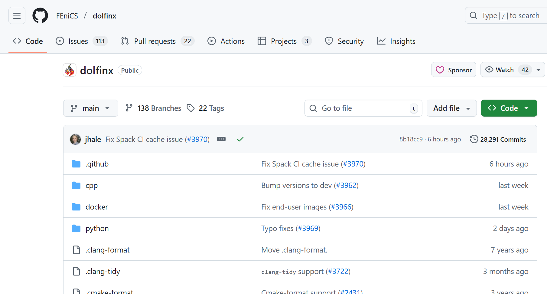
Task: Focus the Type / to search box
Action: [506, 15]
